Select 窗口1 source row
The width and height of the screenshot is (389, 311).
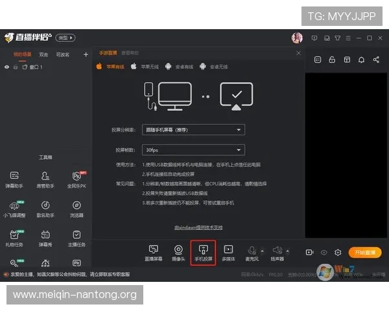[x=46, y=67]
